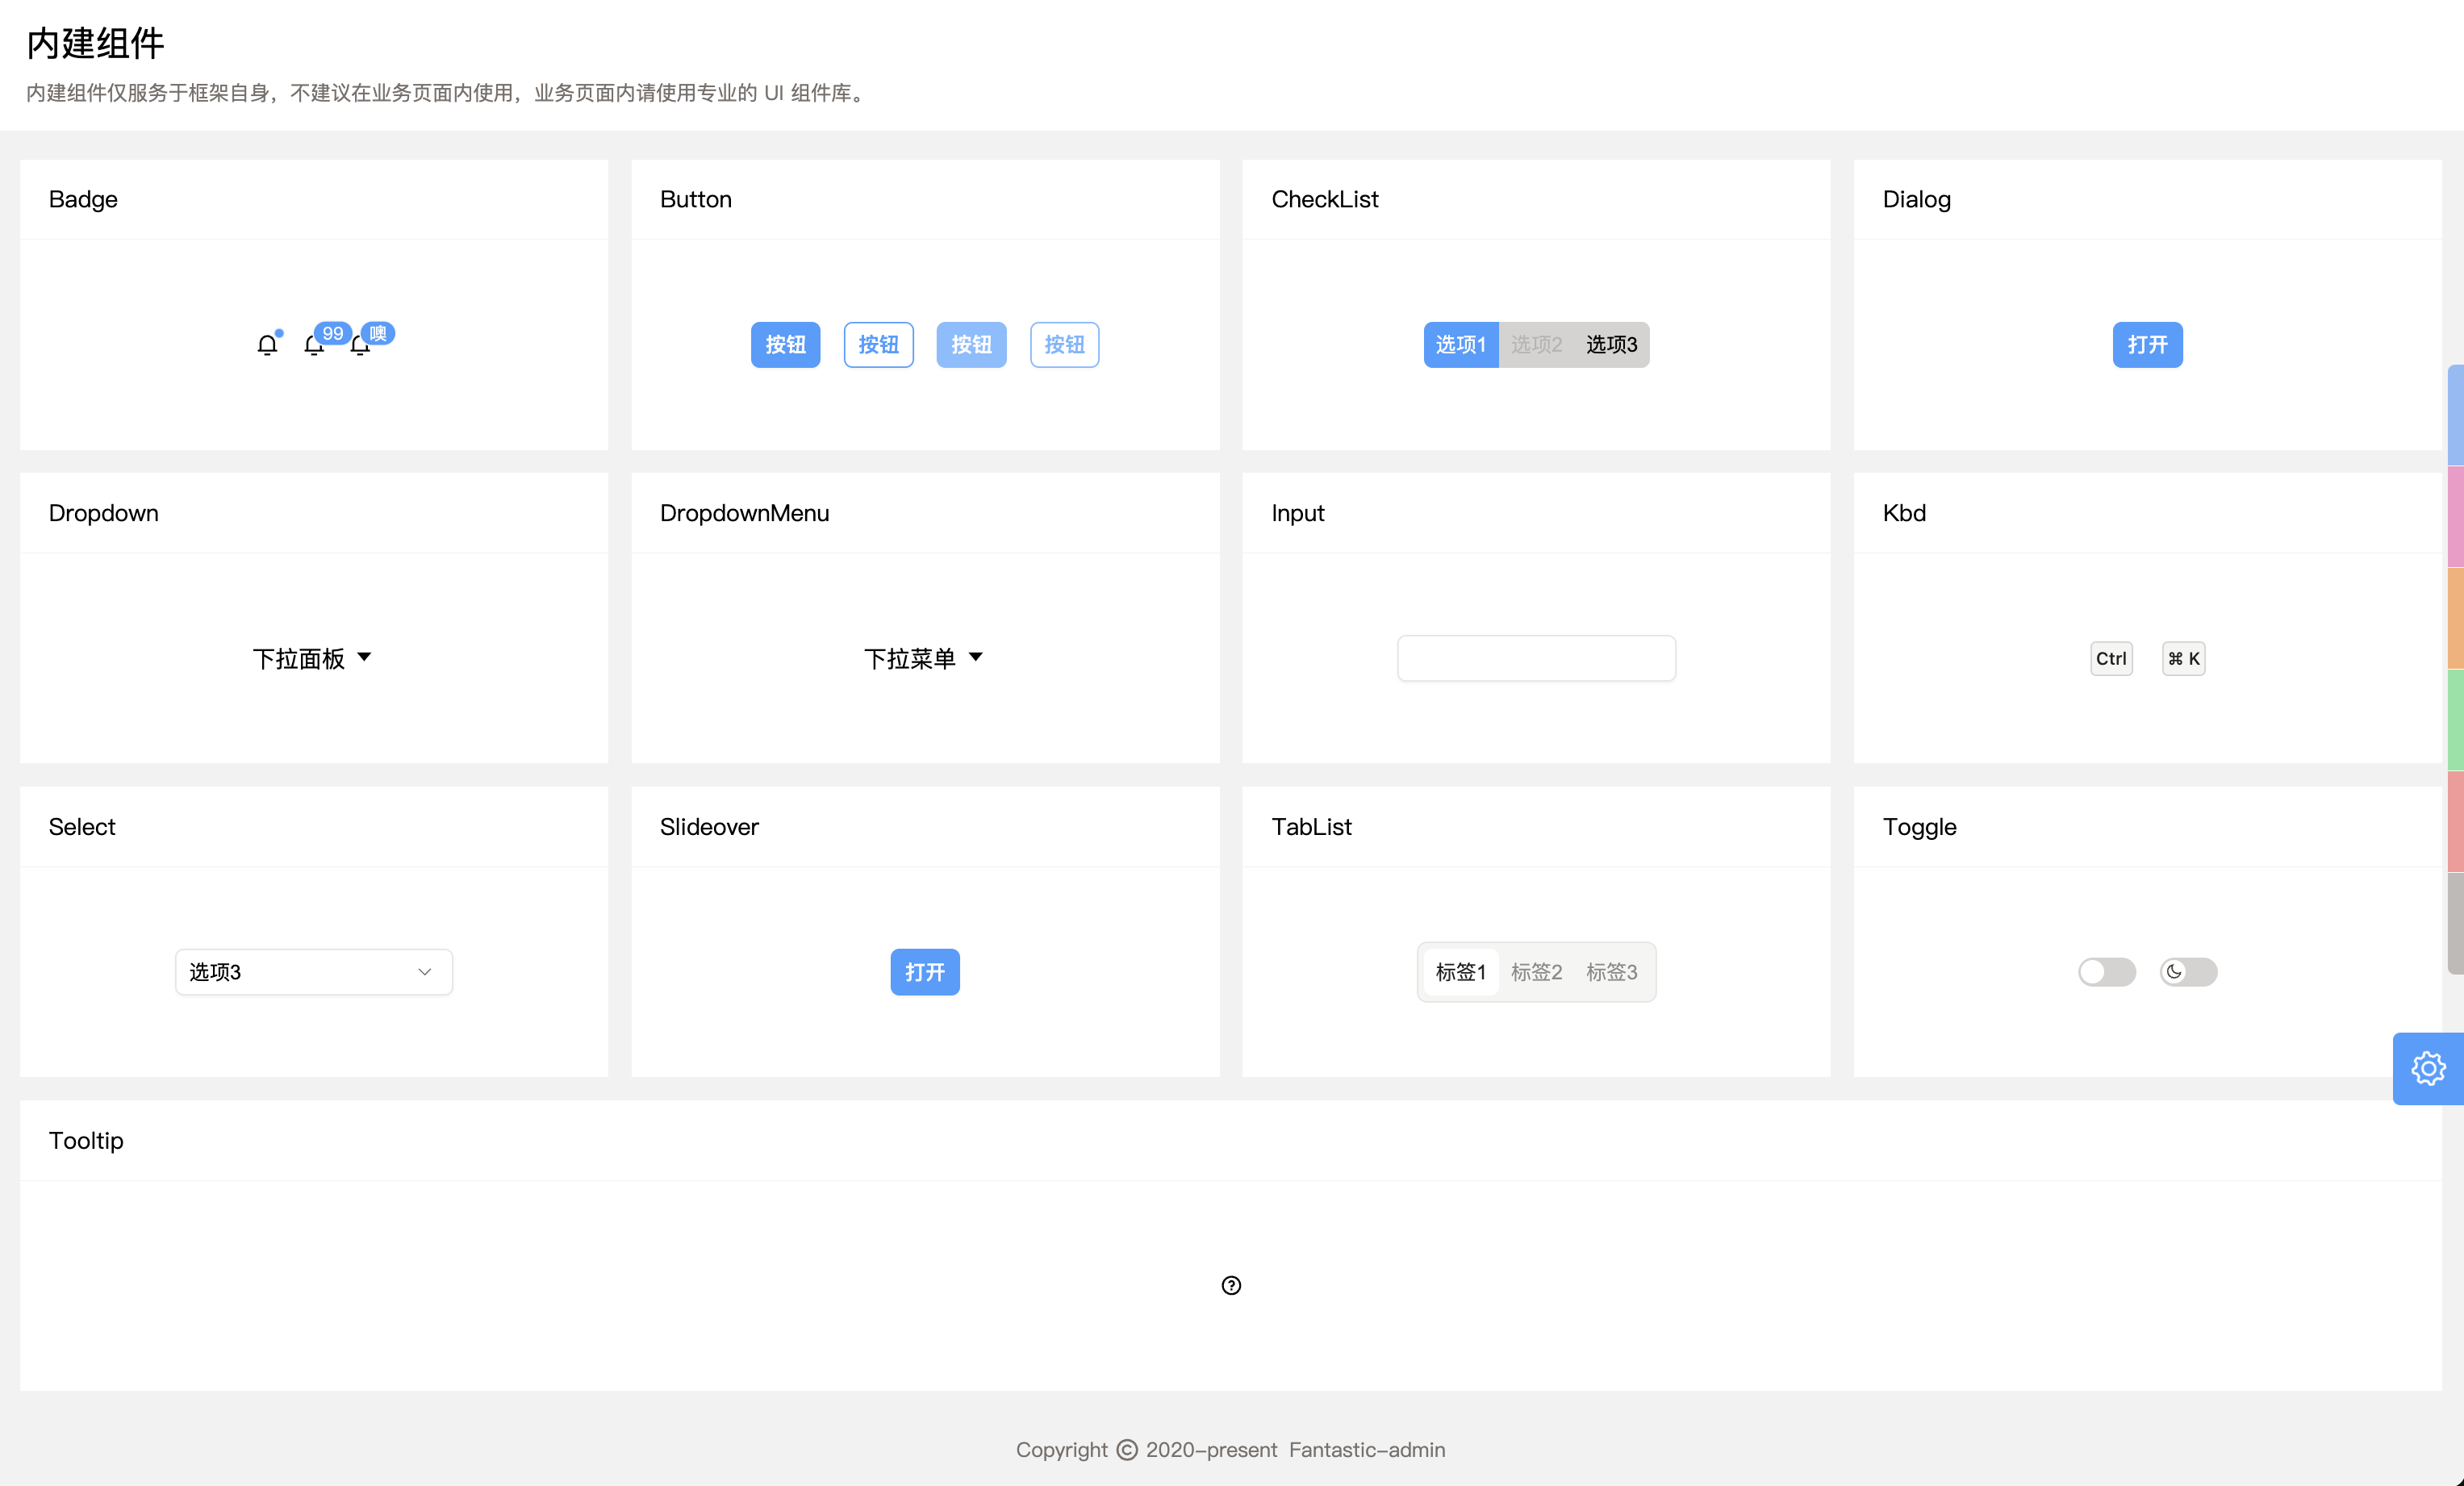Image resolution: width=2464 pixels, height=1486 pixels.
Task: Pick the pink color strip on right edge
Action: click(2456, 517)
